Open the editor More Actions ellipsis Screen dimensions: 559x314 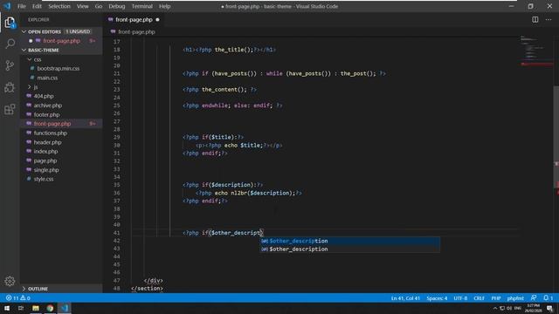click(549, 19)
